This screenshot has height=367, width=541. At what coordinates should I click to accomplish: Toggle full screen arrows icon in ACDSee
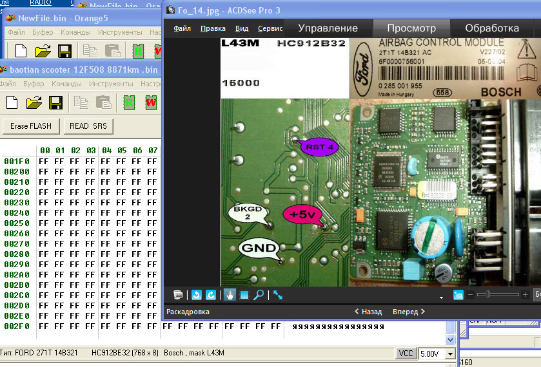[278, 295]
